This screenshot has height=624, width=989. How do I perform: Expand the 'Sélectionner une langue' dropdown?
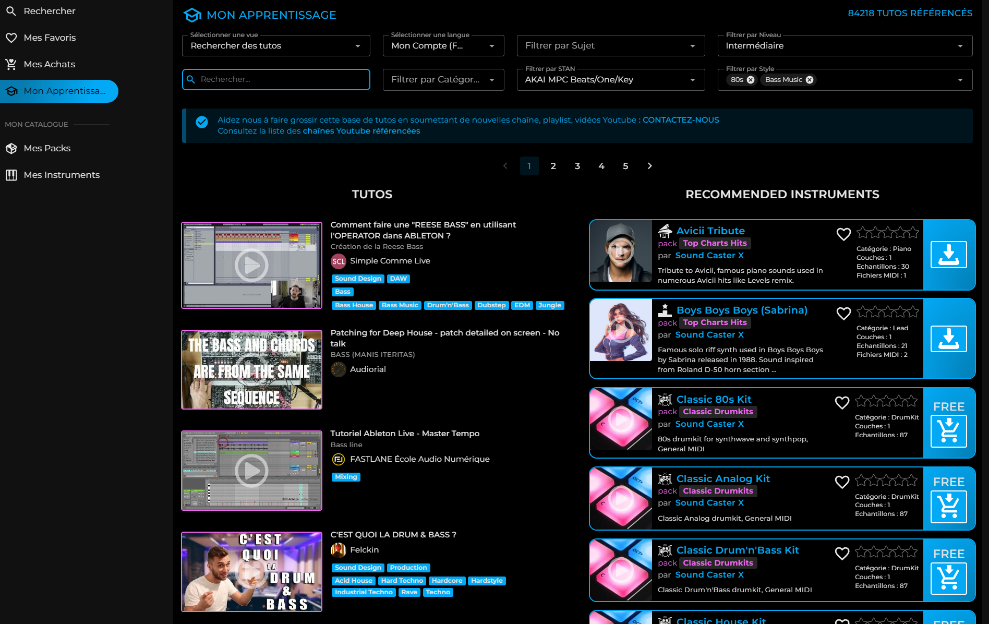(443, 46)
